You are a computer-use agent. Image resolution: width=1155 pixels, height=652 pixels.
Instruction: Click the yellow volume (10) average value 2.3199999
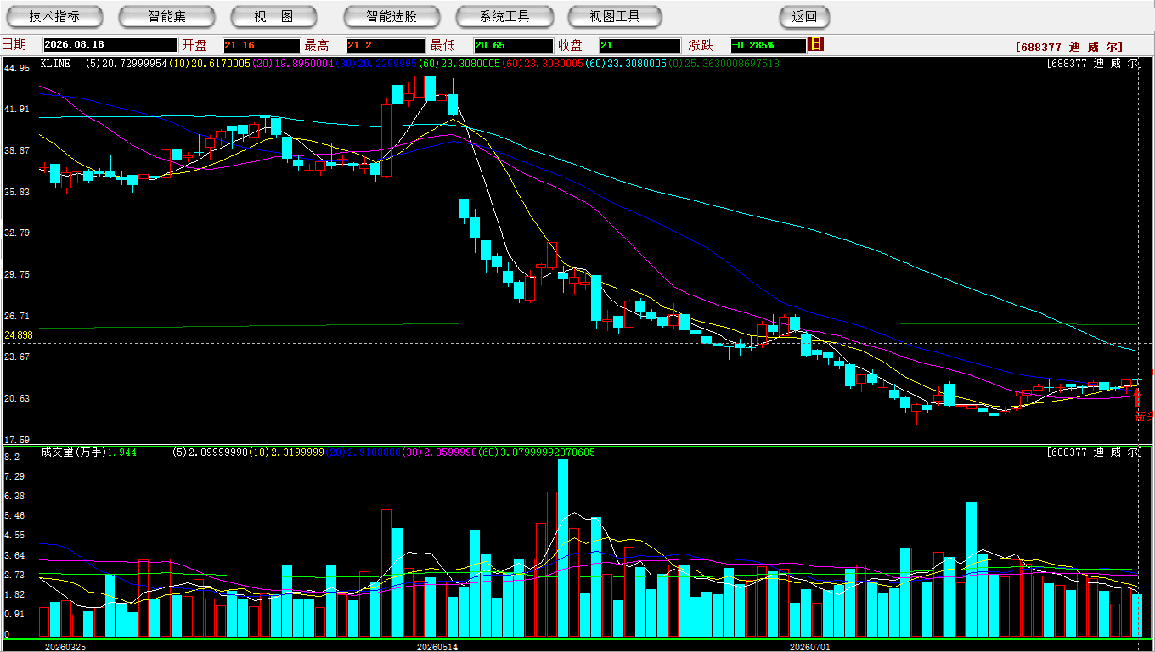coord(285,452)
